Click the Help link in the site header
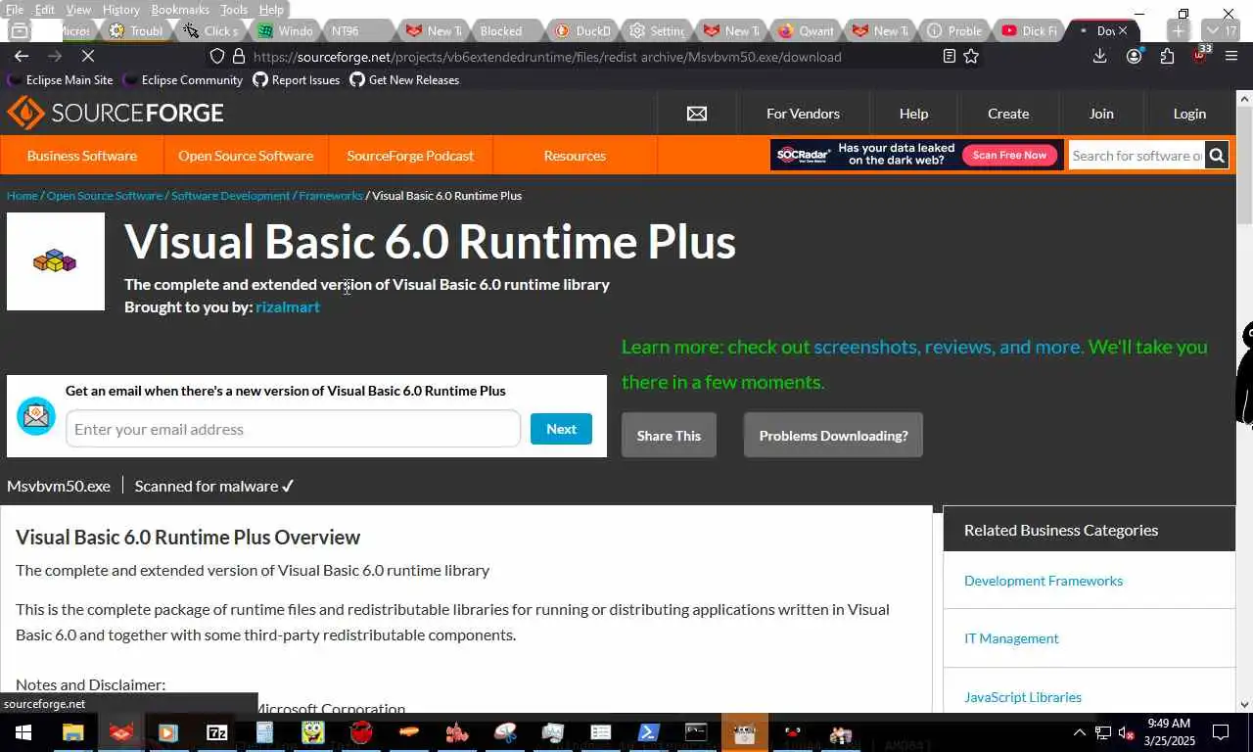The height and width of the screenshot is (752, 1253). pos(913,114)
